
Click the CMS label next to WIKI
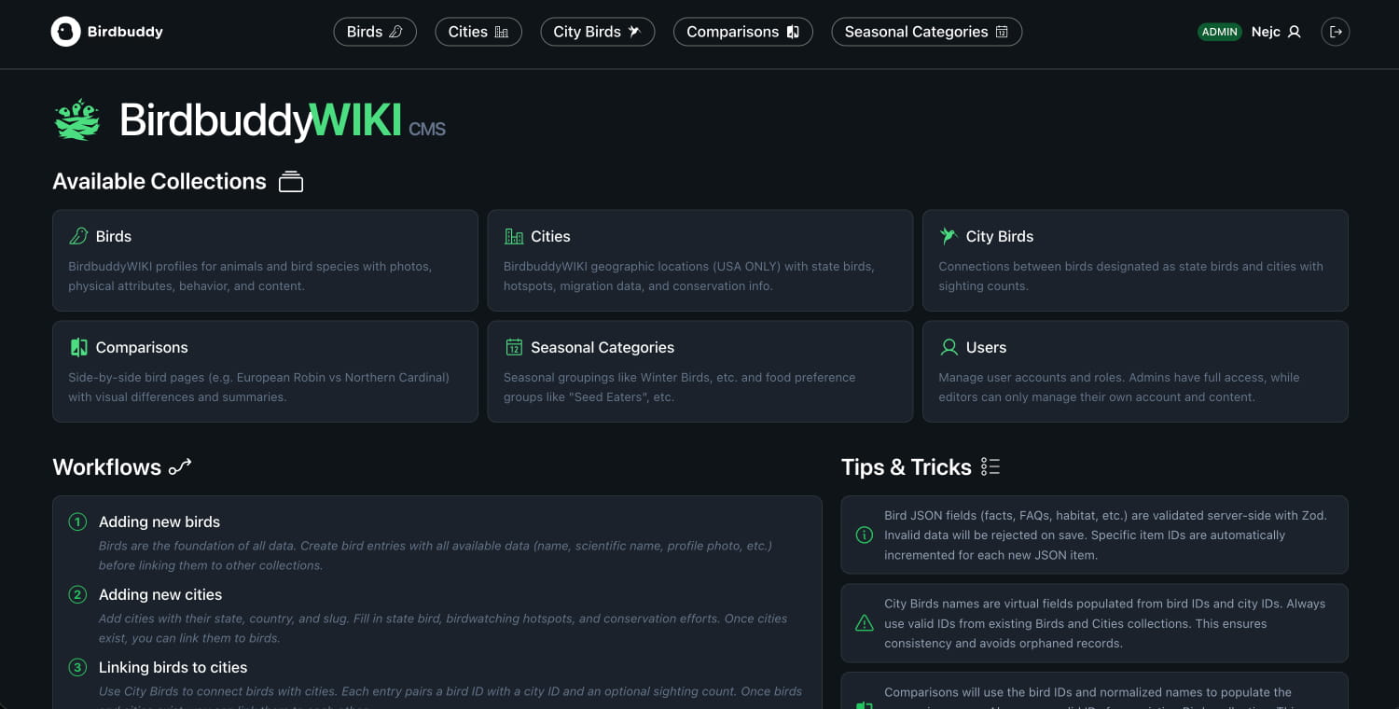427,129
